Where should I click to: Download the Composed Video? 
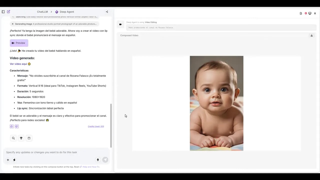311,35
